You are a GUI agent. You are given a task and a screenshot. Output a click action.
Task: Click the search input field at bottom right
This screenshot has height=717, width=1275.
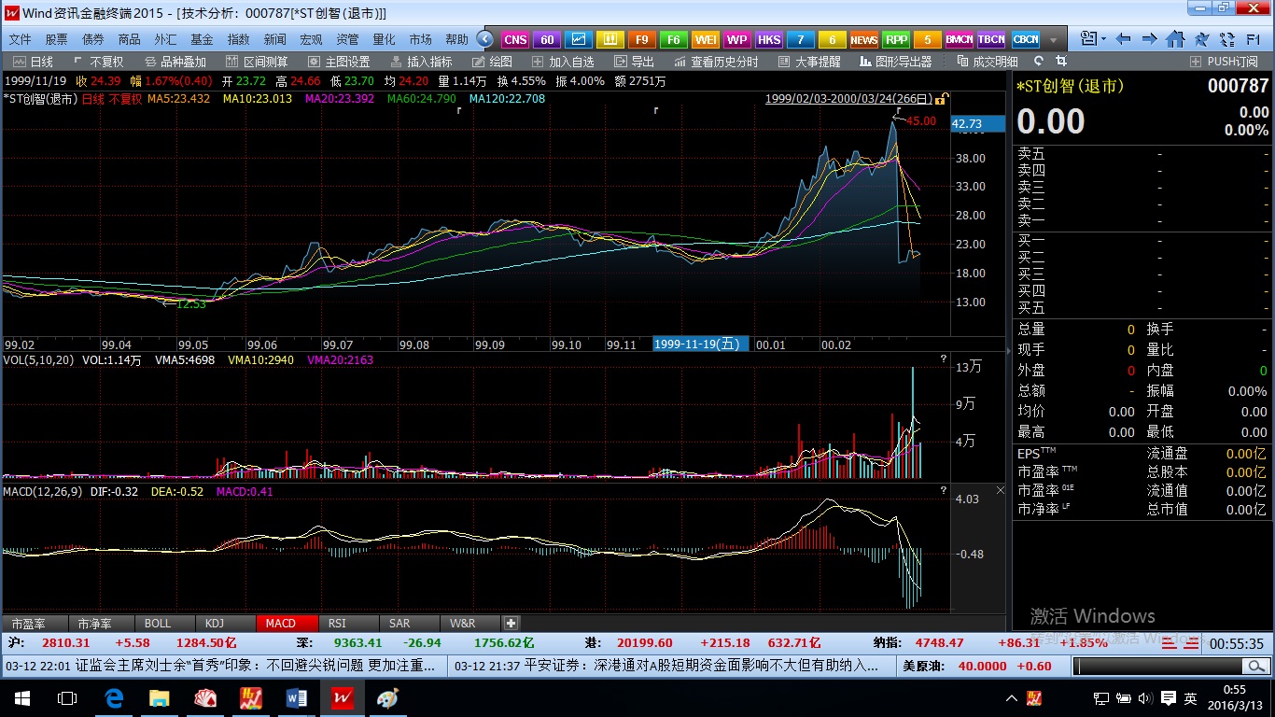(1158, 666)
